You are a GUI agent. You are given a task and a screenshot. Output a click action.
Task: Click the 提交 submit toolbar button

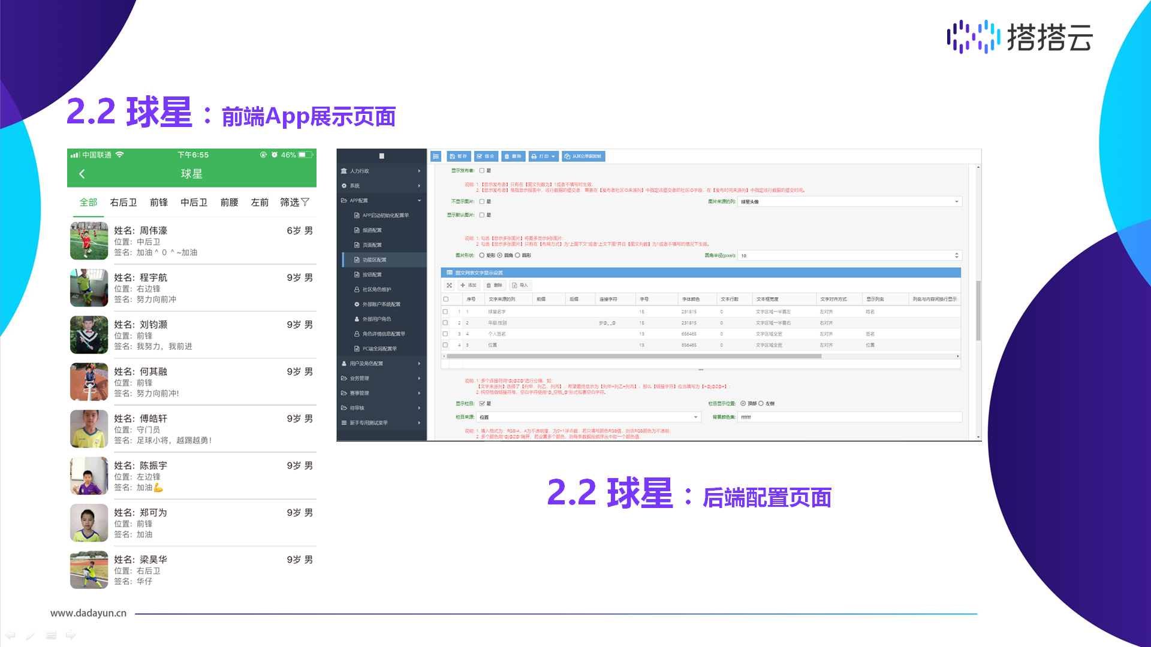tap(486, 156)
